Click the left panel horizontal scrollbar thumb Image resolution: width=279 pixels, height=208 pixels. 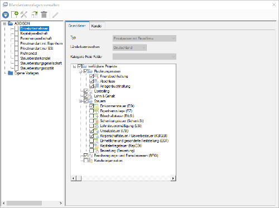tap(24, 203)
